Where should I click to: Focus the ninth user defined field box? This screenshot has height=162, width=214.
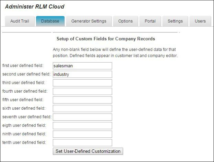click(x=82, y=134)
